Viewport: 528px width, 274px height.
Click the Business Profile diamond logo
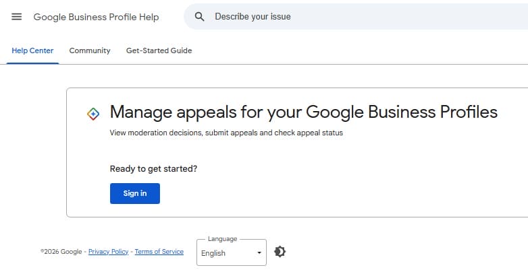pos(93,114)
